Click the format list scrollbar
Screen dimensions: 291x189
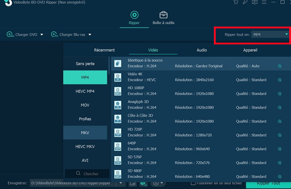pos(109,66)
